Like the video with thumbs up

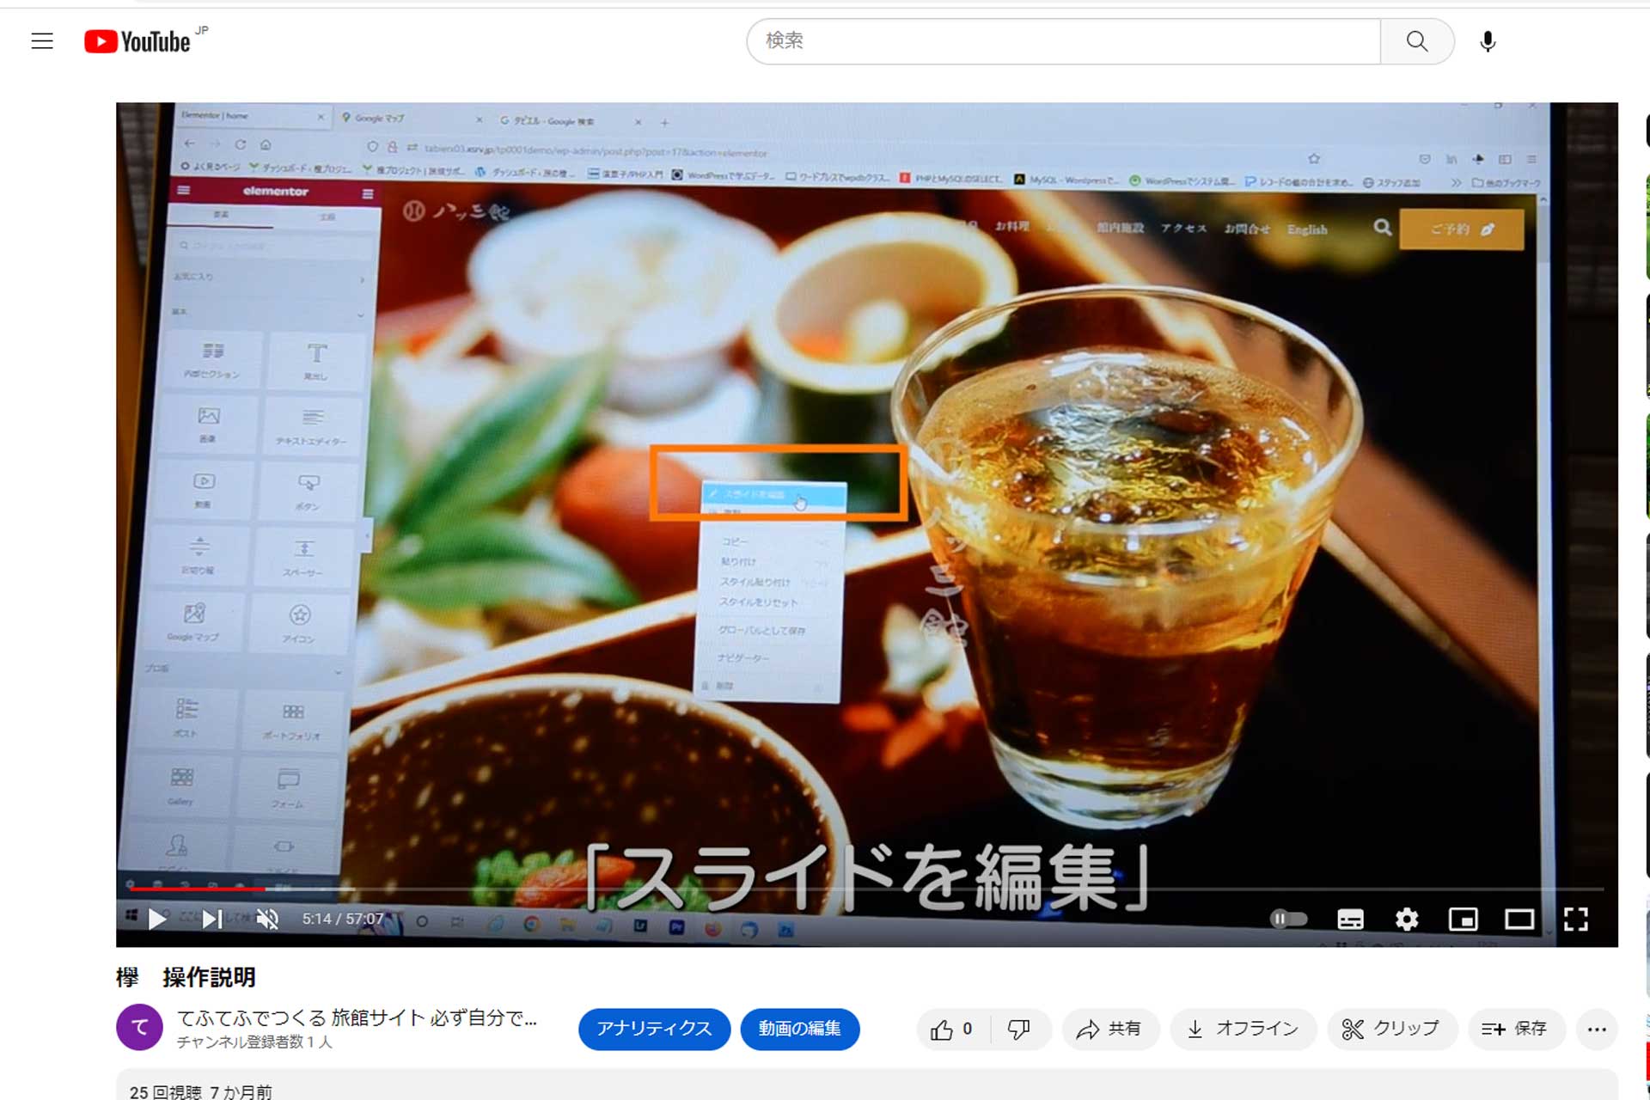952,1029
